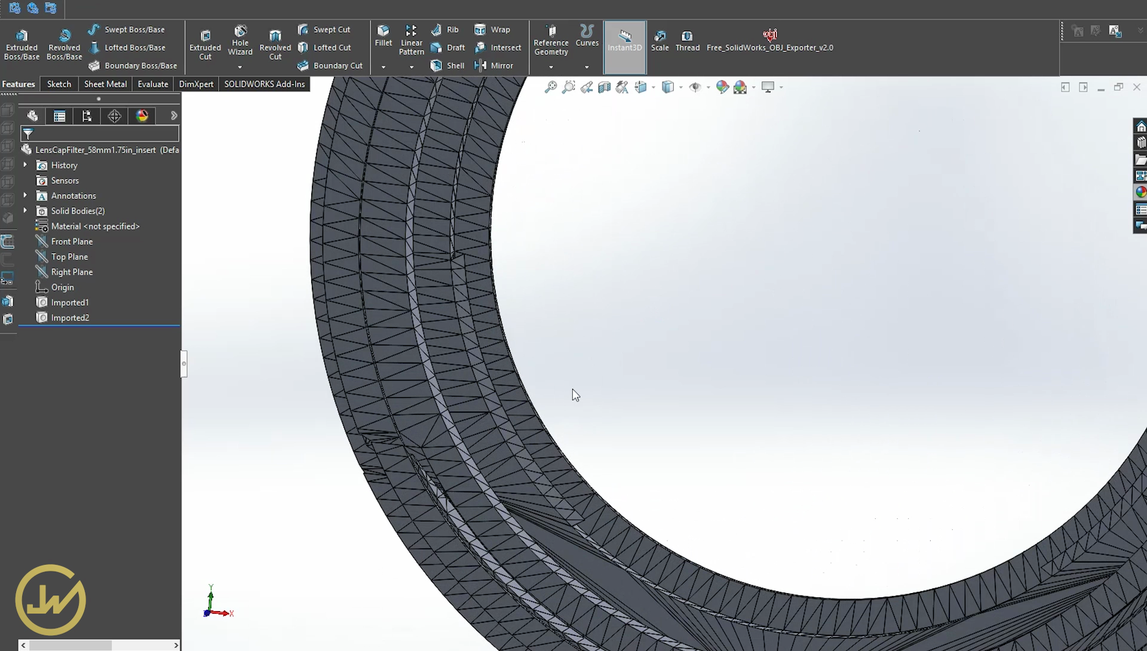The height and width of the screenshot is (651, 1147).
Task: Switch to the Features tab
Action: tap(19, 84)
